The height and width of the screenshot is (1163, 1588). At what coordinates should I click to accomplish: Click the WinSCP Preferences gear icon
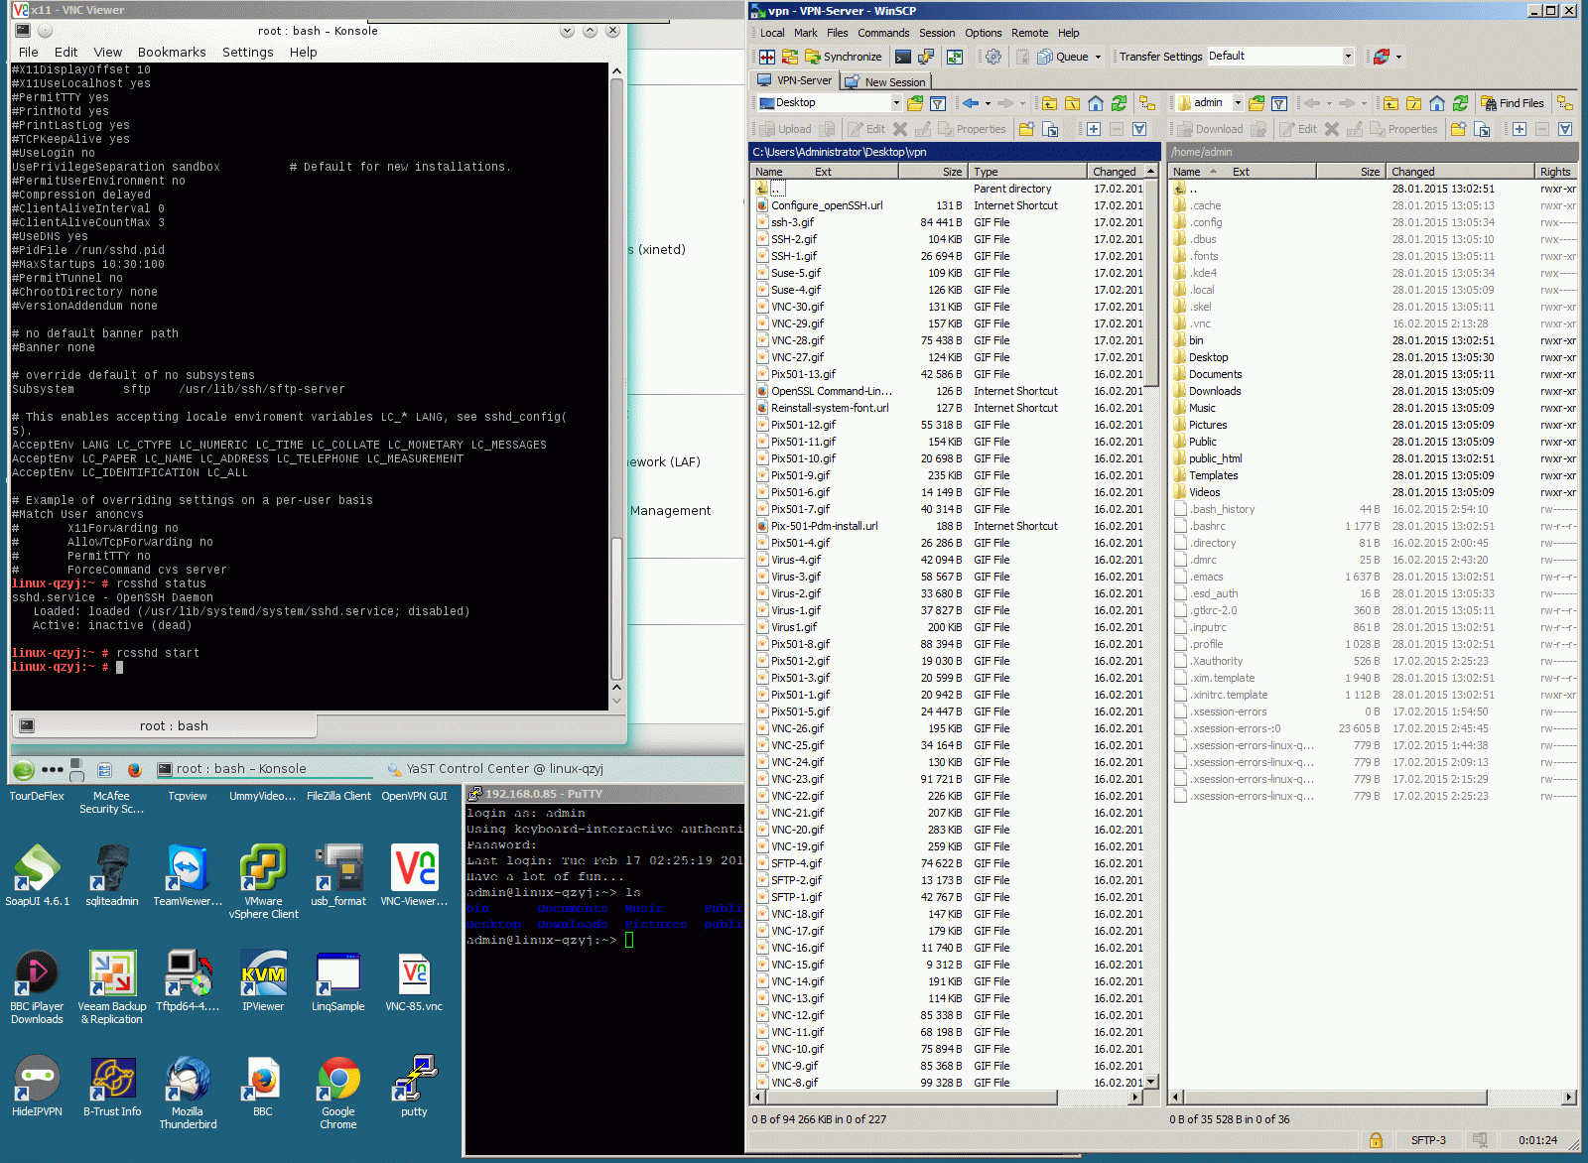pos(993,57)
